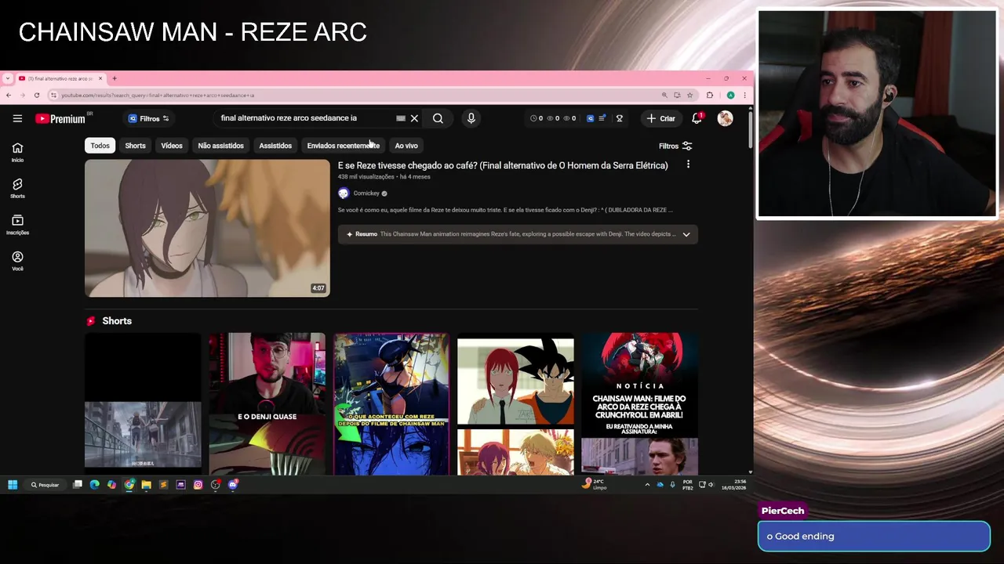The width and height of the screenshot is (1004, 564).
Task: Open the Início home icon in the sidebar
Action: [x=17, y=152]
